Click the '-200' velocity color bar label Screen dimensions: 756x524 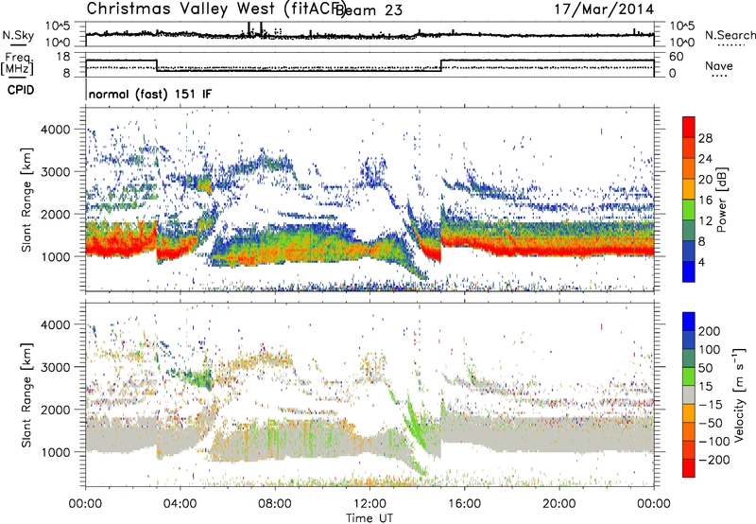[x=714, y=460]
